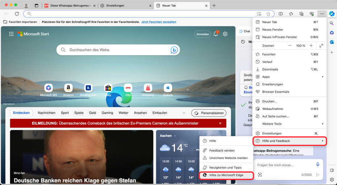Screen dimensions: 337x185
Task: Open Outlook quick link tile
Action: tap(168, 90)
